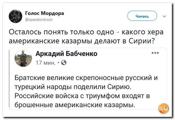
Task: Click the Читать follow button
Action: (142, 16)
